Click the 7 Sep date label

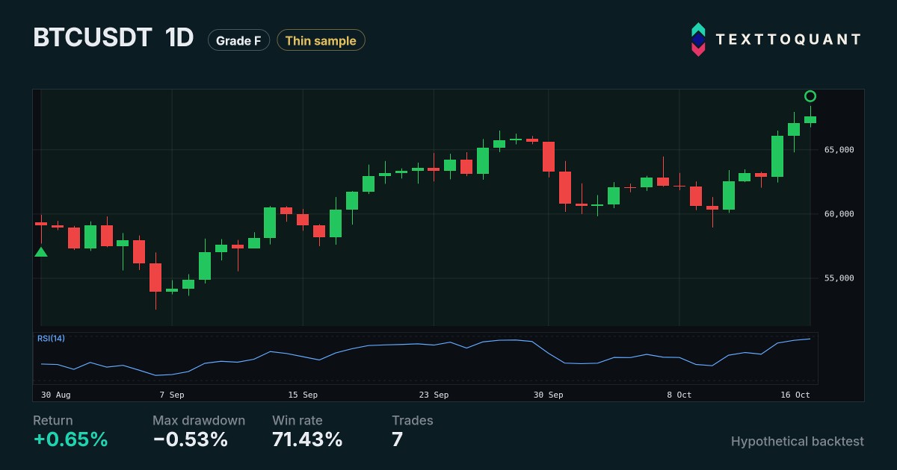(172, 395)
